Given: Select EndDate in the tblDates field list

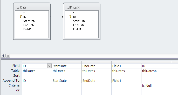Looking at the screenshot, I should click(29, 25).
